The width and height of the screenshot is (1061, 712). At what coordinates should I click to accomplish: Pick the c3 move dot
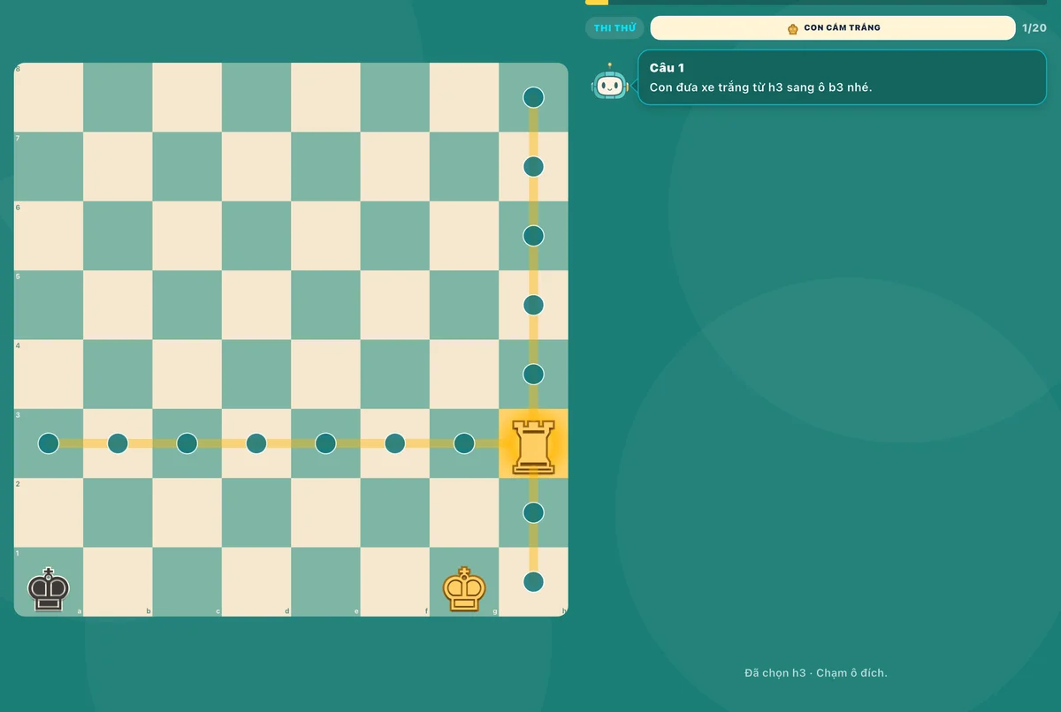[x=187, y=443]
